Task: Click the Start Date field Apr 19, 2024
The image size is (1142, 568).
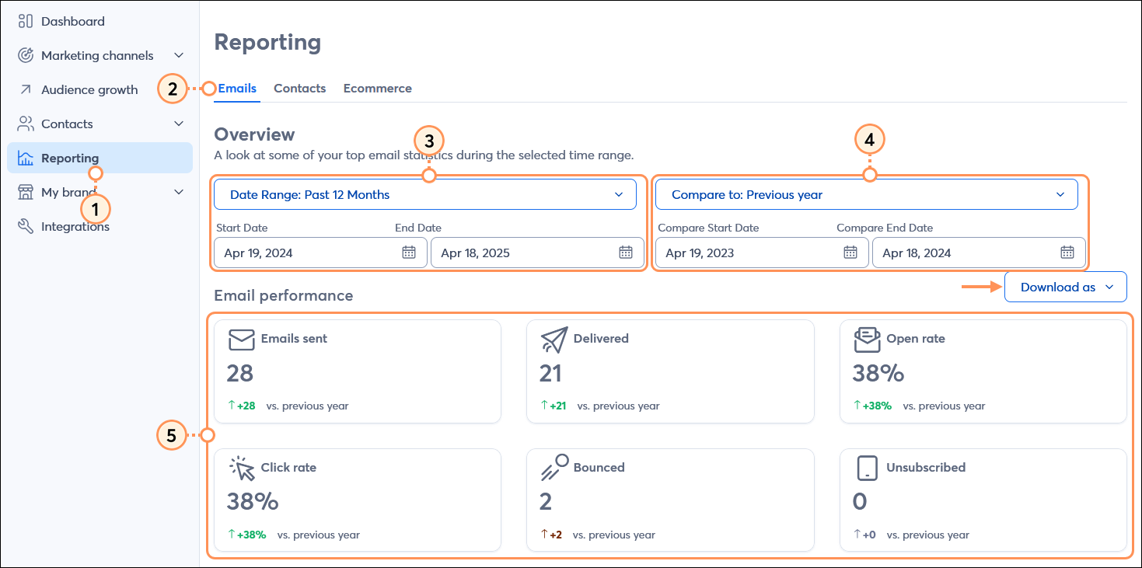Action: pos(320,253)
